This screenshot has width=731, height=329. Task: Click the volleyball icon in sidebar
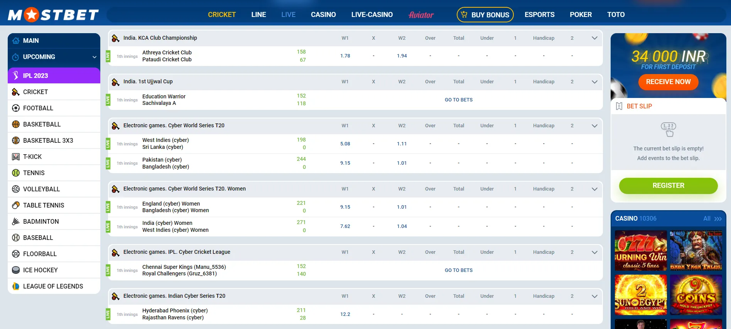coord(16,189)
